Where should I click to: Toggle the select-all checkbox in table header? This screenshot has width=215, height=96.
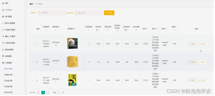(x=32, y=29)
